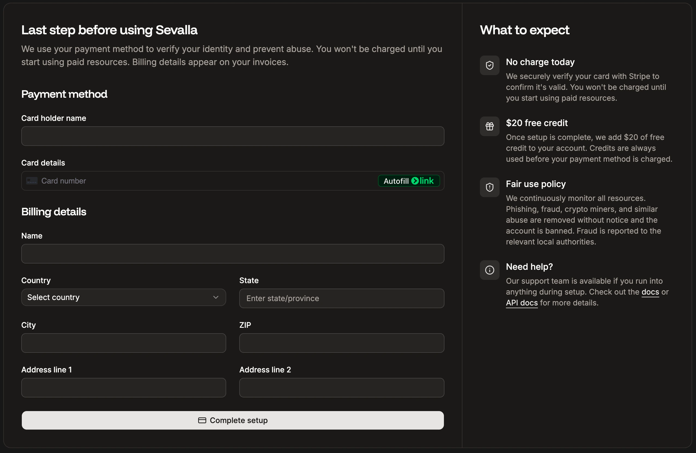Image resolution: width=696 pixels, height=453 pixels.
Task: Expand country list via chevron arrow
Action: tap(216, 297)
